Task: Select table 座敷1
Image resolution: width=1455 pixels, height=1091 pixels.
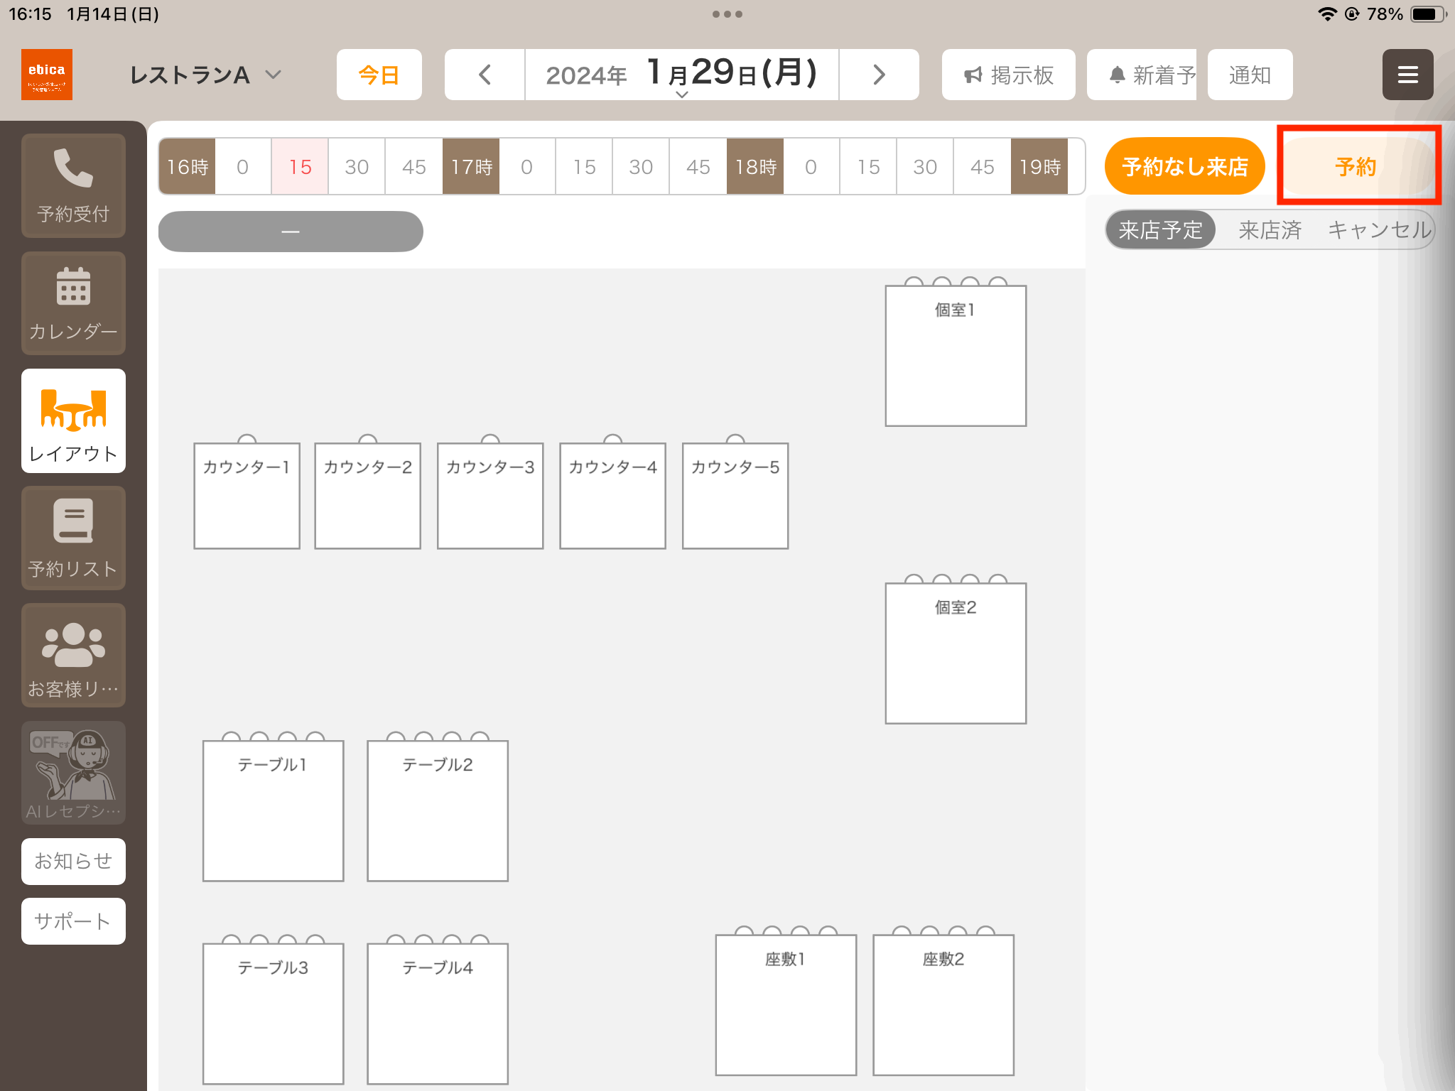Action: pos(786,1005)
